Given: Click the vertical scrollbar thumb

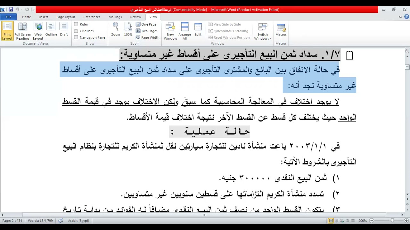Looking at the screenshot, I should coord(407,67).
